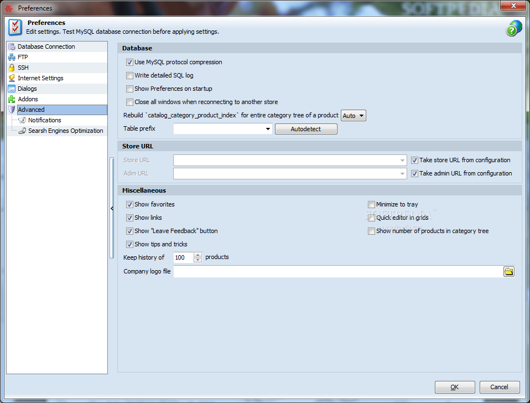Enable Minimize to tray

[371, 204]
